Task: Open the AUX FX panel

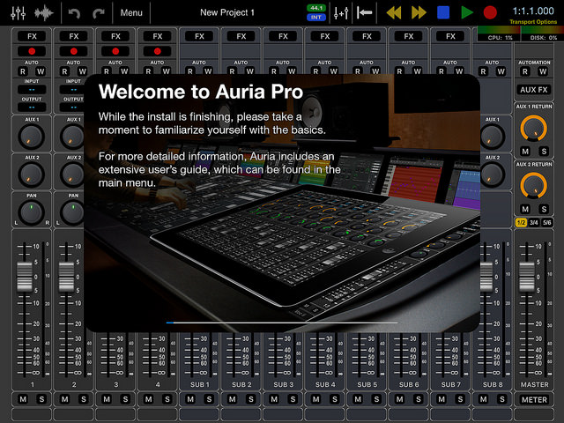Action: 534,90
